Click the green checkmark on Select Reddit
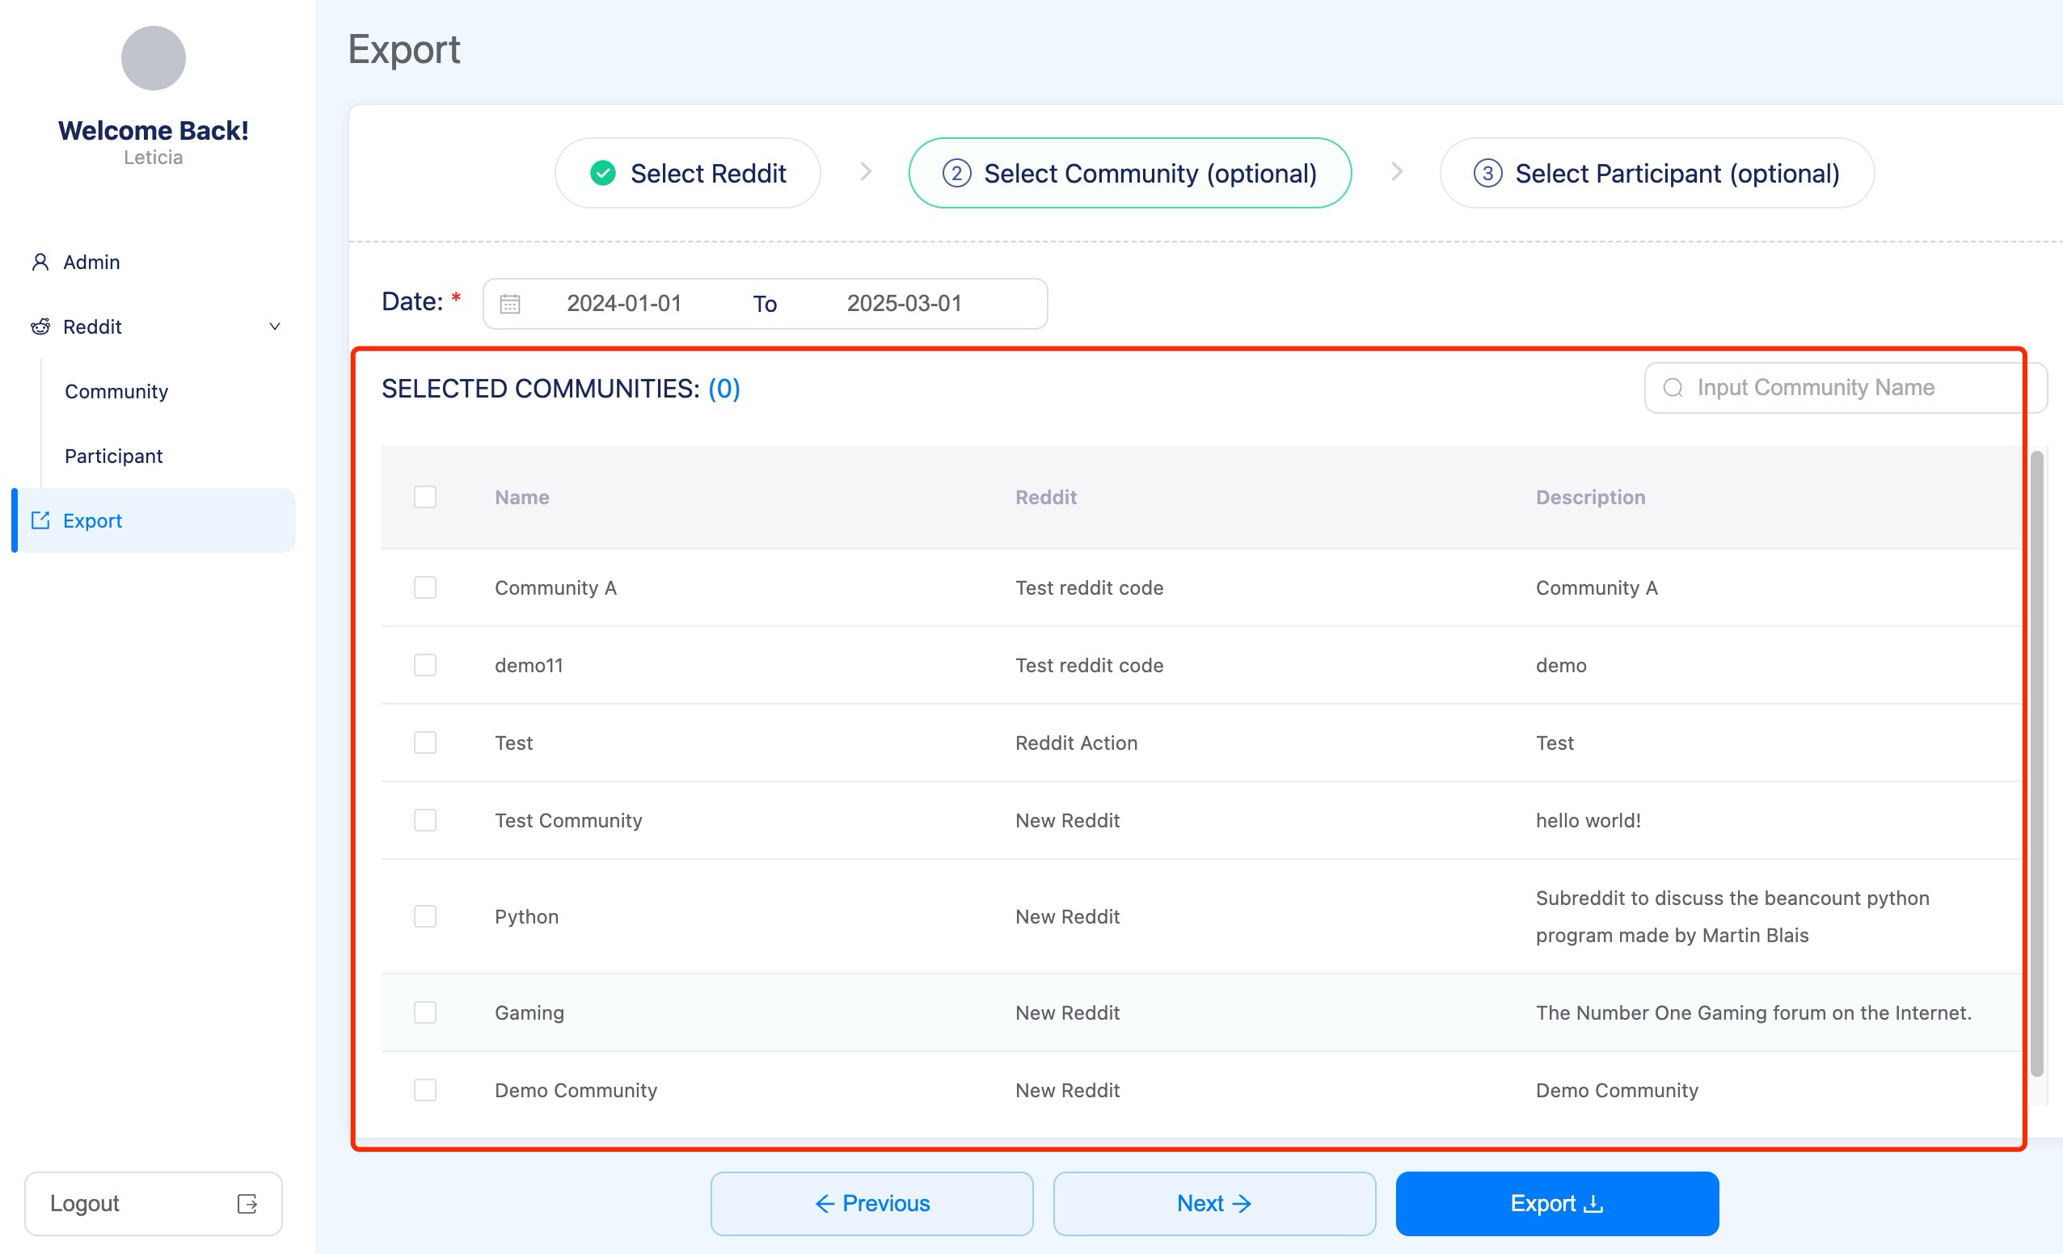 click(603, 173)
